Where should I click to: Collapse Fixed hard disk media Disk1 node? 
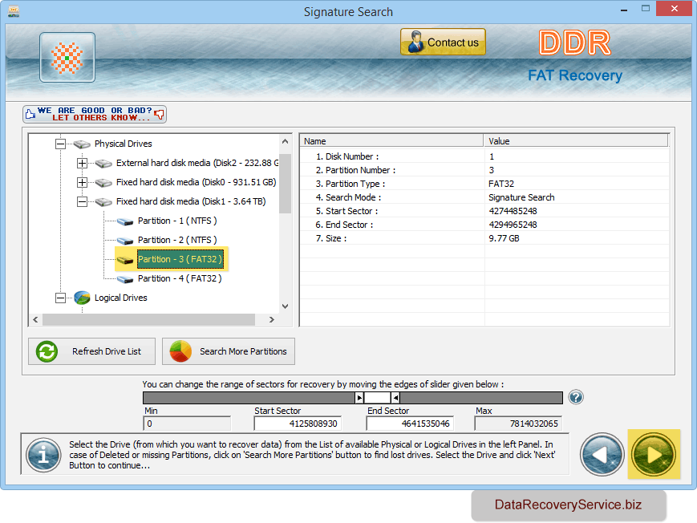[x=82, y=201]
